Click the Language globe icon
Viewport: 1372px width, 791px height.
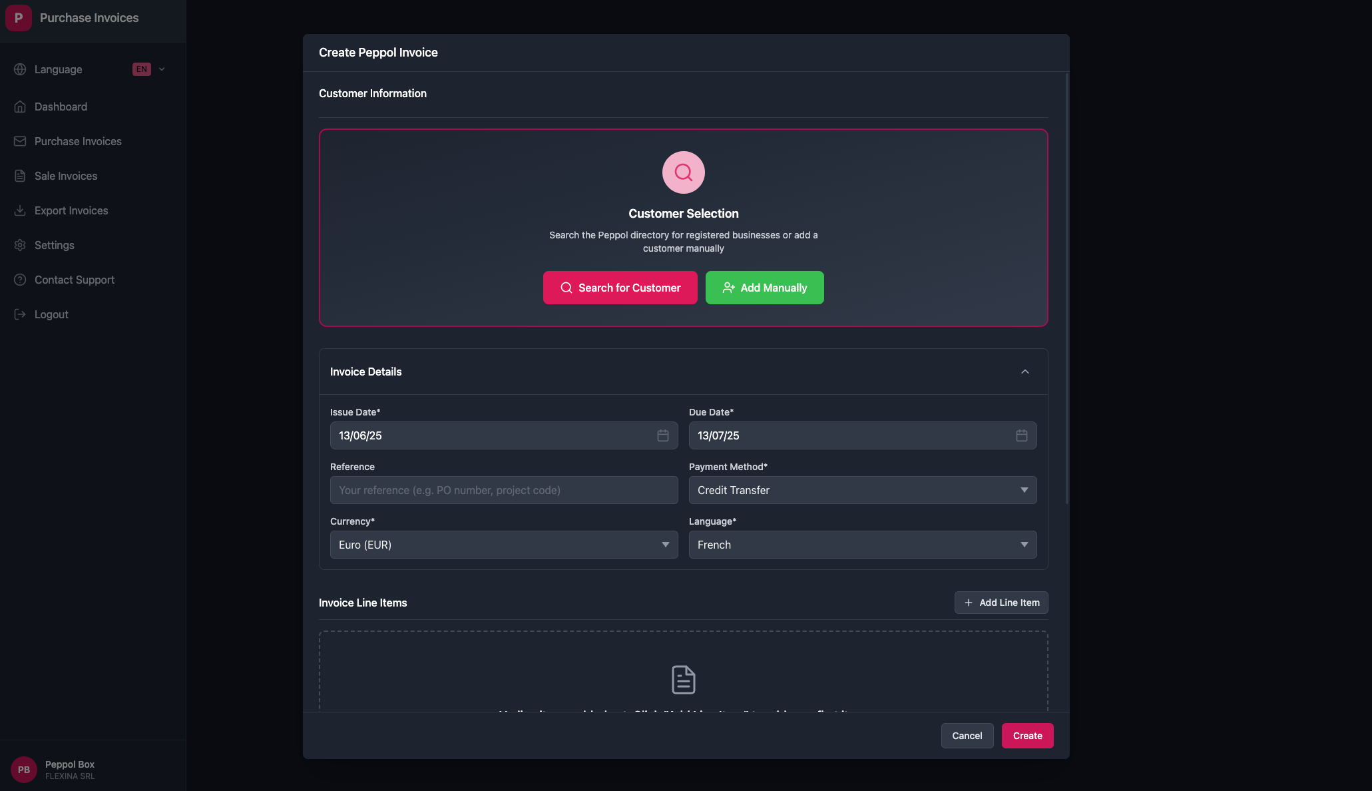pyautogui.click(x=20, y=69)
